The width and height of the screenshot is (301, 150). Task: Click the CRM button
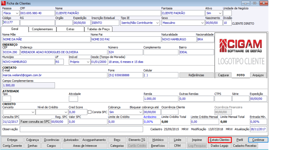[177, 146]
